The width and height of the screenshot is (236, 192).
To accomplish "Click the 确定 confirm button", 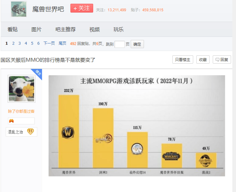I will pyautogui.click(x=137, y=44).
